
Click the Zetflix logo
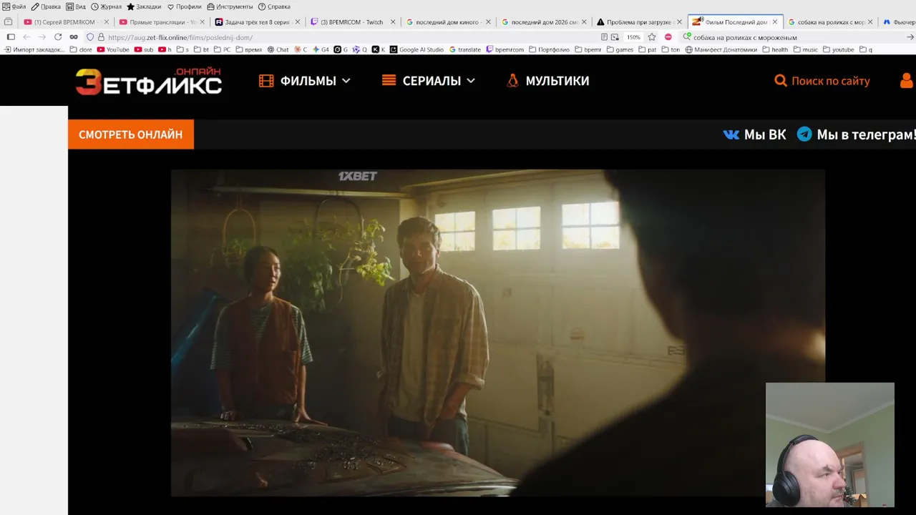tap(149, 82)
